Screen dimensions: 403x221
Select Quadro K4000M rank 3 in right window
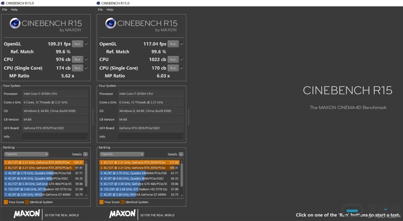pos(140,173)
